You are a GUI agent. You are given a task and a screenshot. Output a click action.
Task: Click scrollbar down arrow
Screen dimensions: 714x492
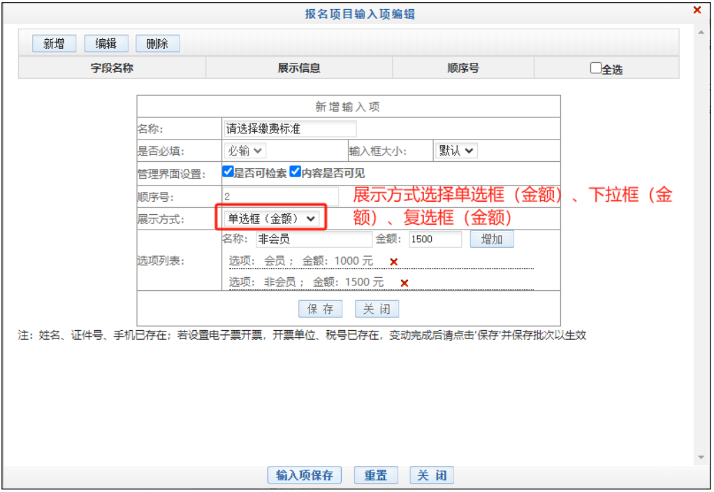701,458
